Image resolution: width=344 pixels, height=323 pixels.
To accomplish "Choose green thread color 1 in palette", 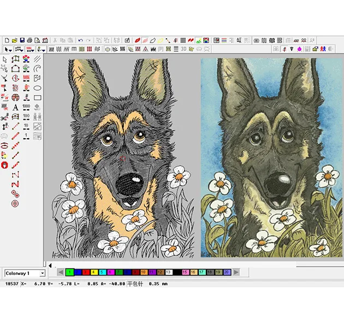I will [x=70, y=272].
